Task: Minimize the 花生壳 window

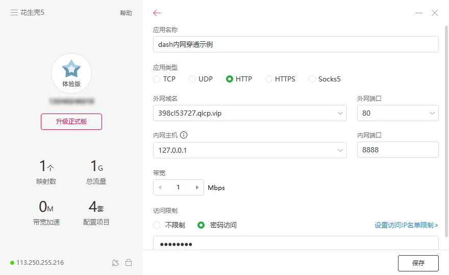Action: (x=419, y=13)
